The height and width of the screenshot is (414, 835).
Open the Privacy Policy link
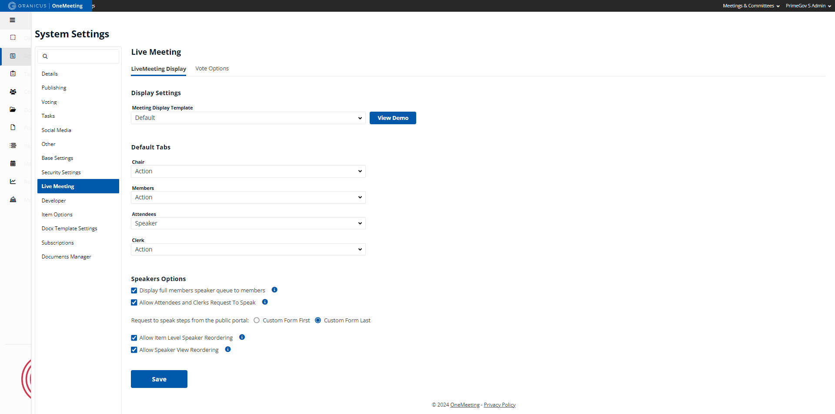pos(499,404)
